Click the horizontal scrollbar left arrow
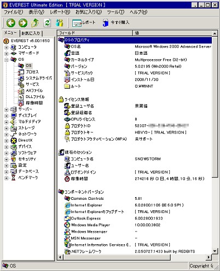Screen dimensions: 220x271 tap(60, 257)
